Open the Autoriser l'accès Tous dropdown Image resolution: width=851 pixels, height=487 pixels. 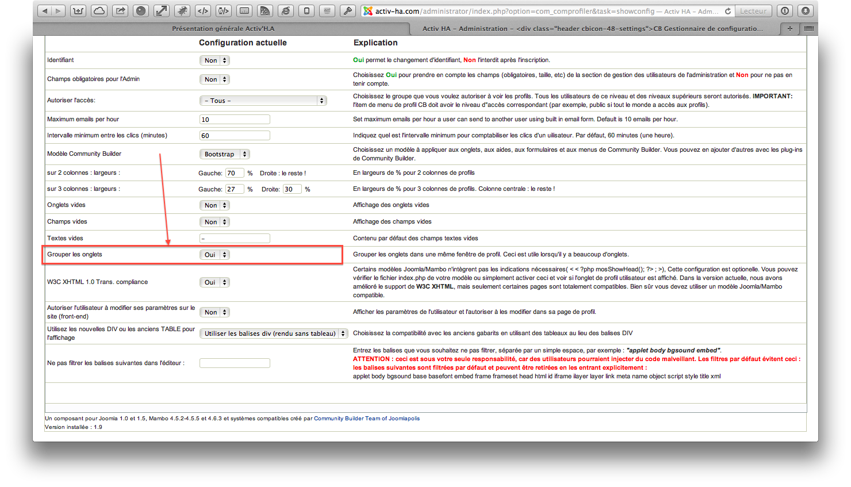tap(263, 101)
